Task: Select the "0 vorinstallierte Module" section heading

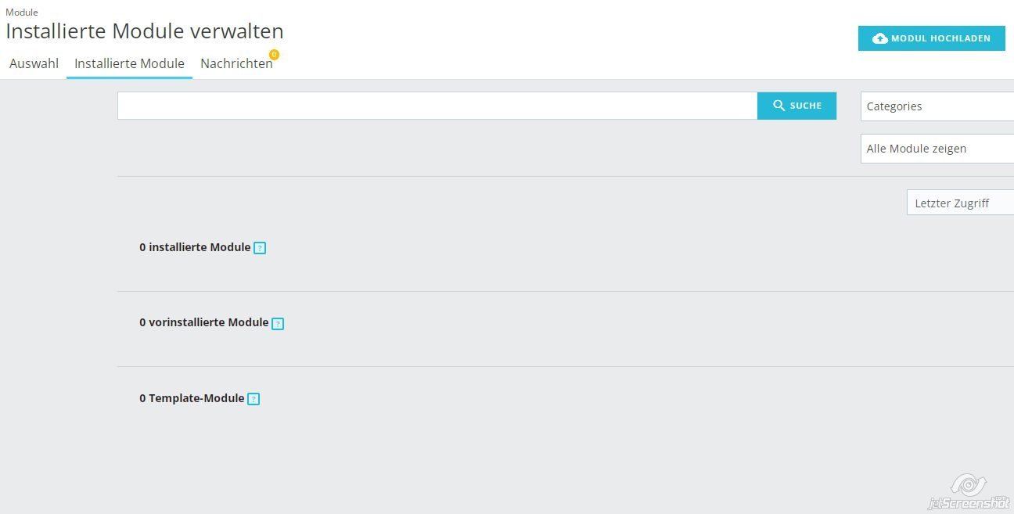Action: [203, 322]
